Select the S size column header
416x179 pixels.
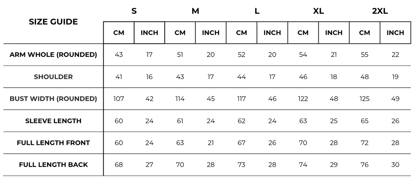tap(134, 11)
